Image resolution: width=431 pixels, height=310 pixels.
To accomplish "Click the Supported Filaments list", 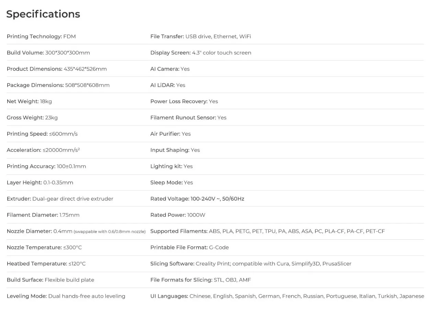I will coord(267,231).
